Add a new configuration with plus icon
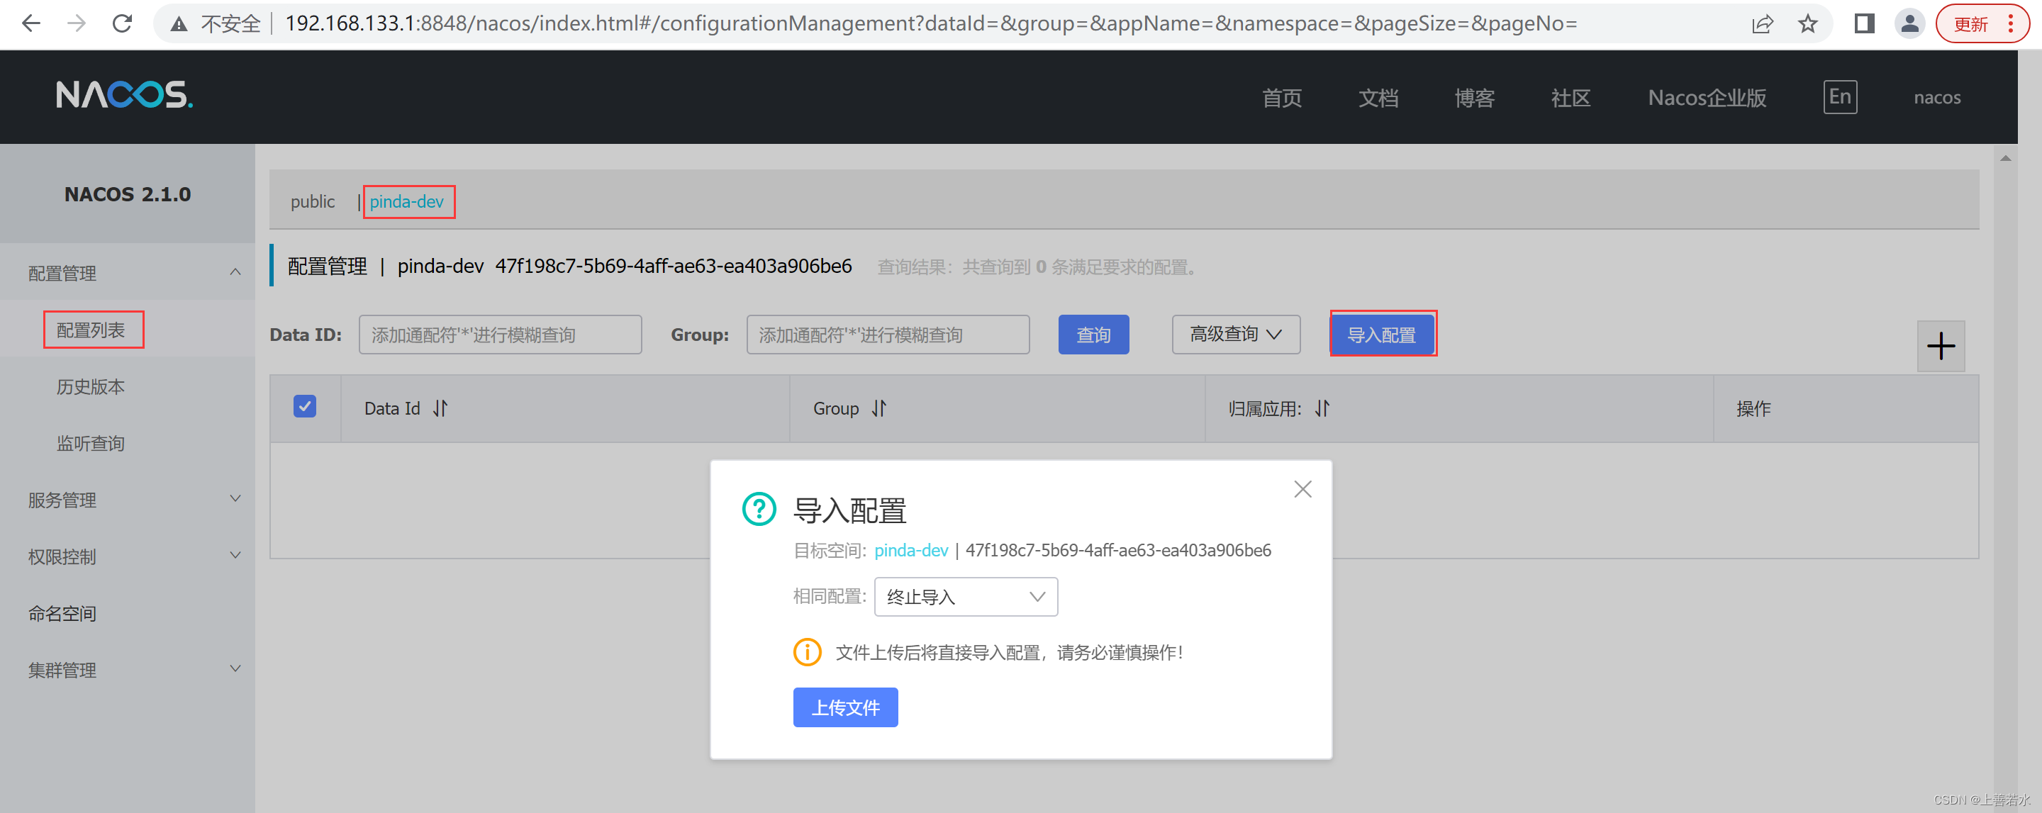This screenshot has height=813, width=2042. coord(1941,347)
